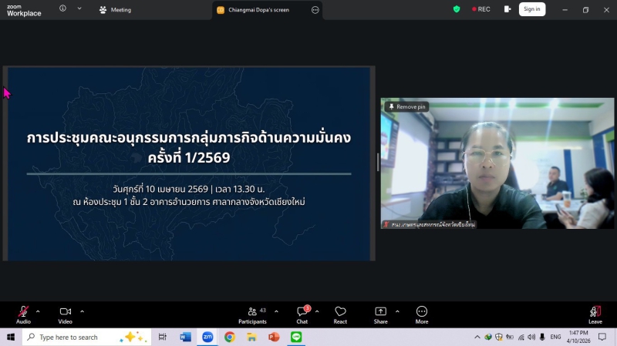Expand the Video options arrow

82,312
